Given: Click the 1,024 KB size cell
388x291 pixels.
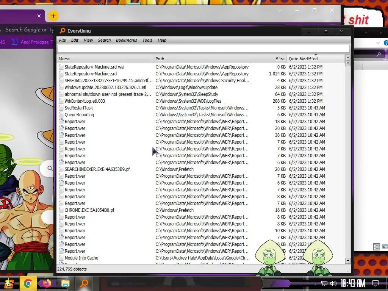Looking at the screenshot, I should click(x=277, y=74).
